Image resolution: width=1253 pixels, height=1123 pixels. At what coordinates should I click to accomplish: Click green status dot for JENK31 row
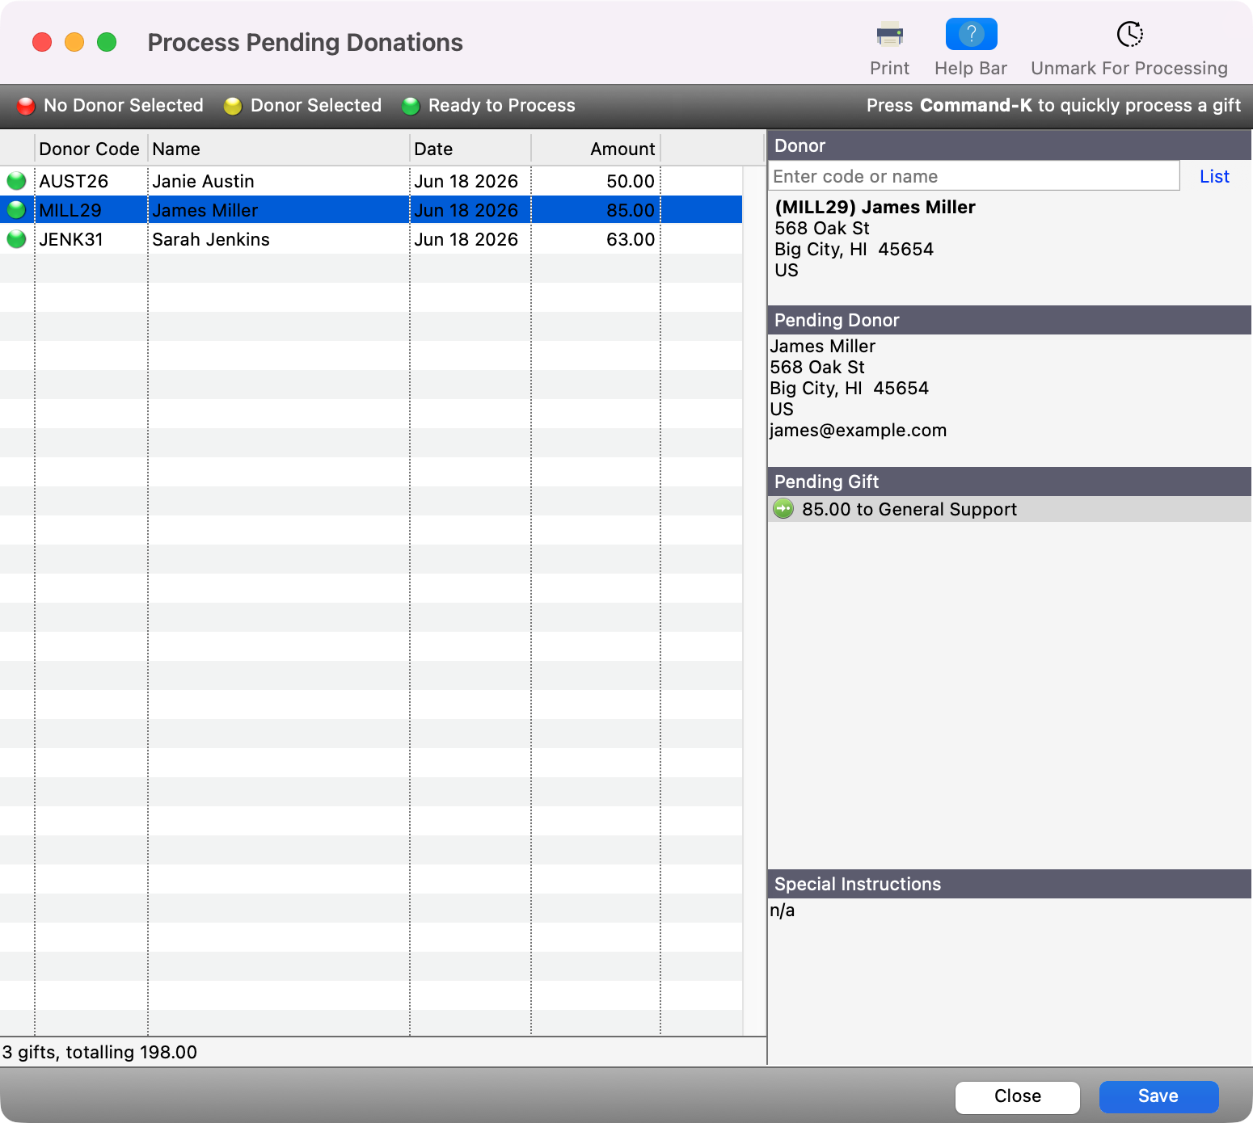pos(16,239)
